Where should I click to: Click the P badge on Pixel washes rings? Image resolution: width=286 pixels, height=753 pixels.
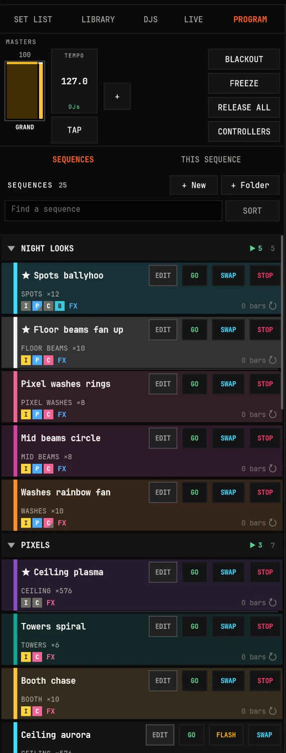pyautogui.click(x=37, y=415)
